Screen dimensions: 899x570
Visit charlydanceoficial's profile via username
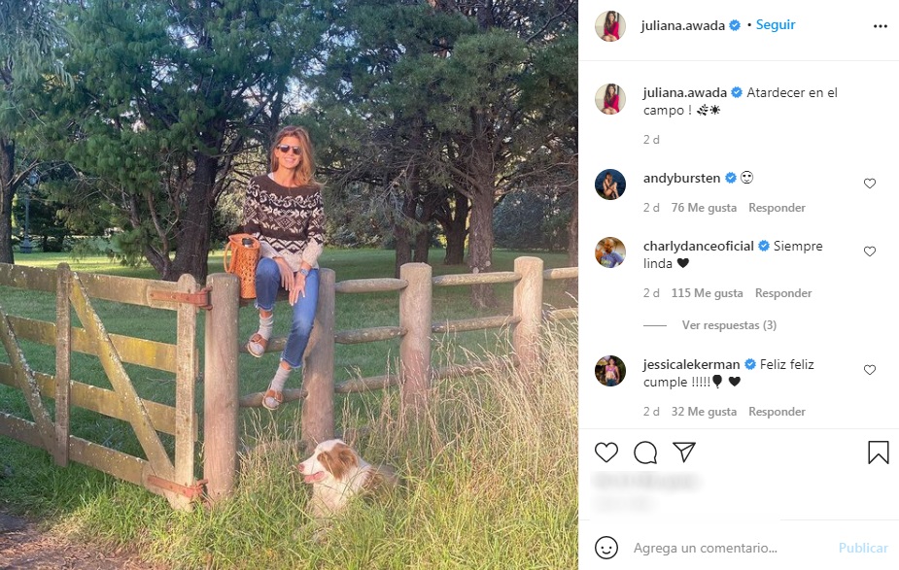(698, 246)
